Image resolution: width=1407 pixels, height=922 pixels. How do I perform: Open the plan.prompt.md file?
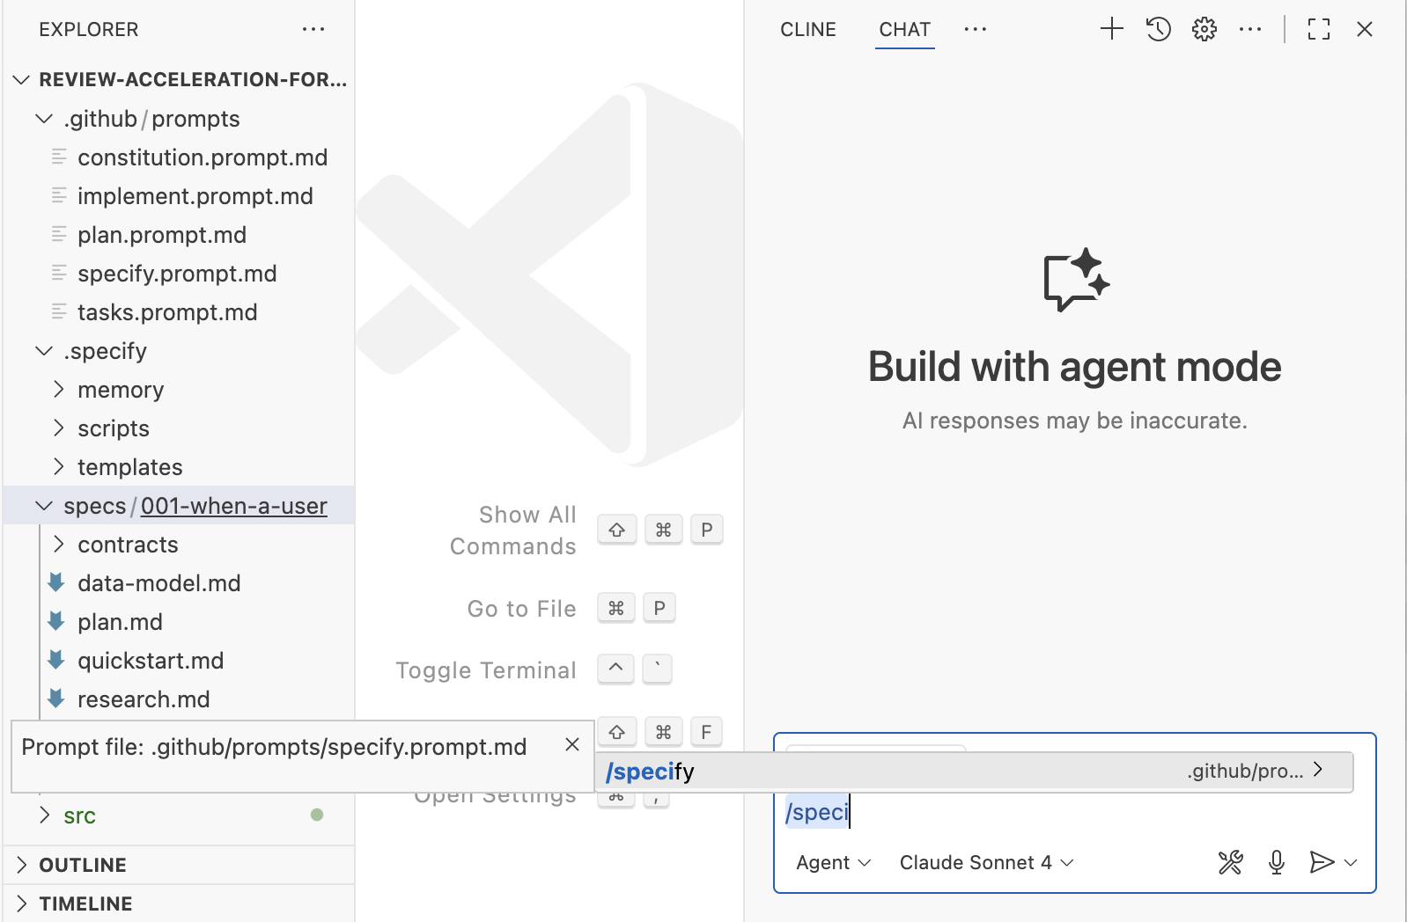(x=162, y=235)
